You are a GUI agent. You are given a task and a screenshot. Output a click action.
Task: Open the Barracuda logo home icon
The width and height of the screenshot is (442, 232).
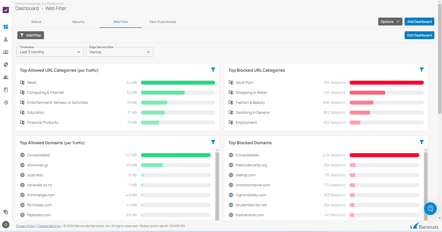[6, 10]
